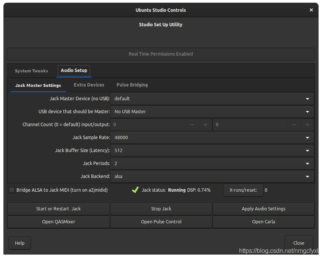This screenshot has width=322, height=258.
Task: Click the input channel count field
Action: (x=148, y=125)
